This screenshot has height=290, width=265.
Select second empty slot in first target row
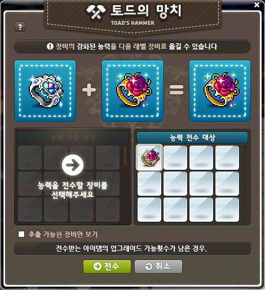(x=175, y=157)
